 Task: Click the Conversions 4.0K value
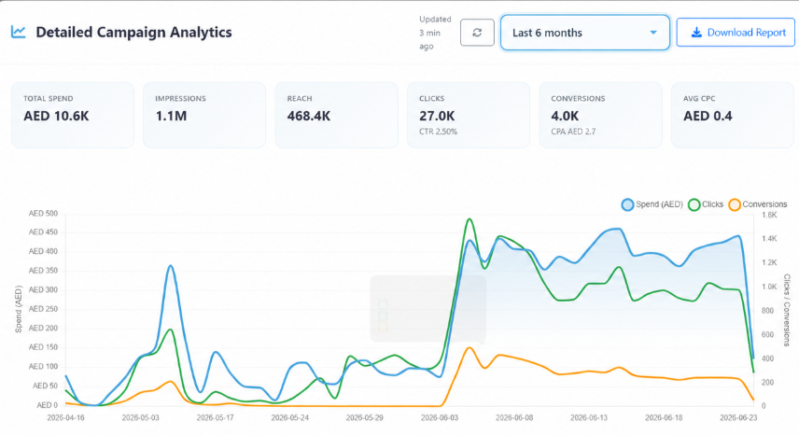565,116
